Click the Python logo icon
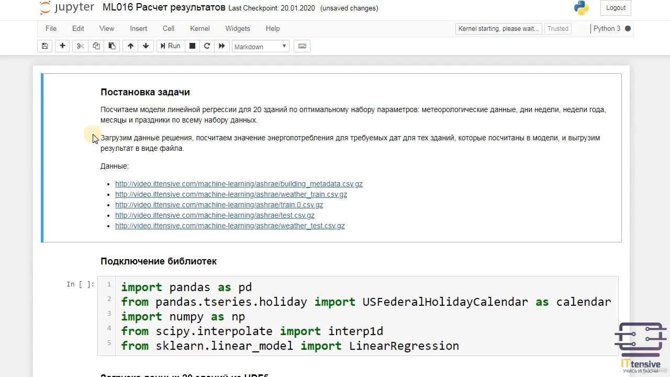This screenshot has height=377, width=670. pos(581,8)
